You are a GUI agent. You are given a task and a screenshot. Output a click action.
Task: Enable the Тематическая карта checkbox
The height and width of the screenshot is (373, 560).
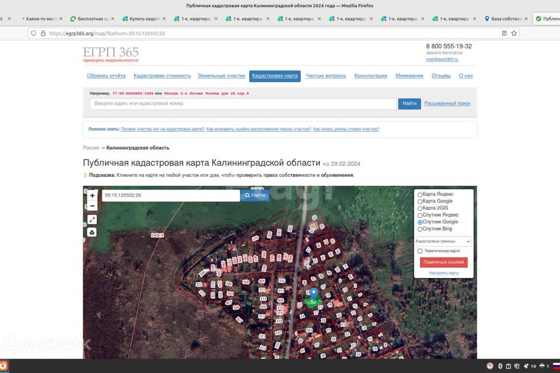click(x=420, y=251)
